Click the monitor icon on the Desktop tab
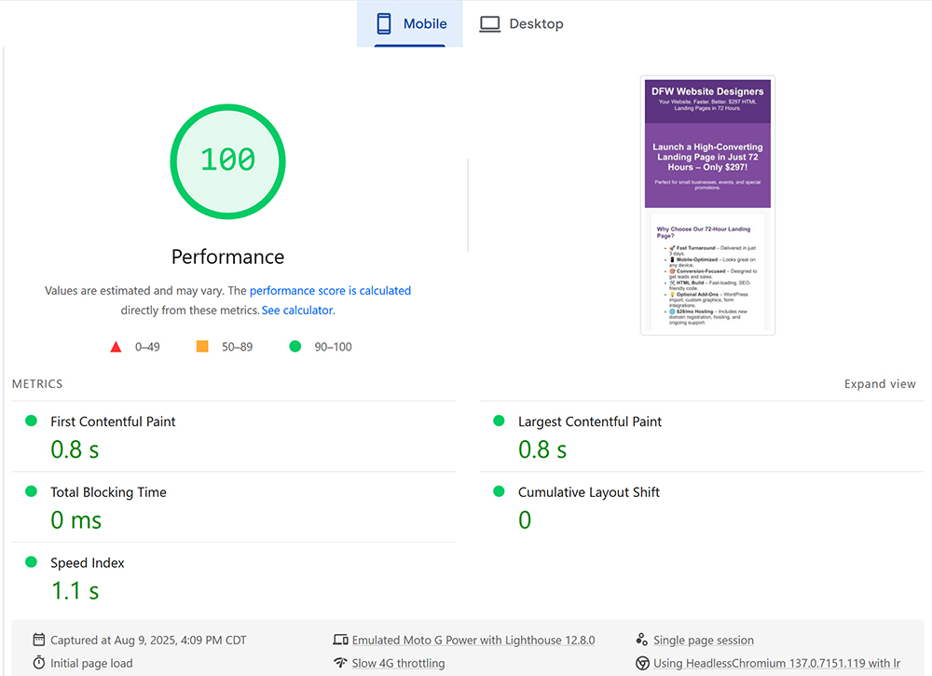932x676 pixels. pos(490,22)
